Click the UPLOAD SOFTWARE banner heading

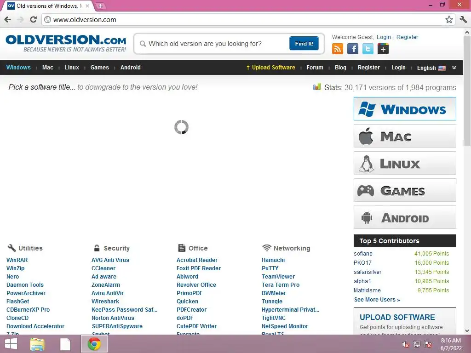[x=397, y=317]
